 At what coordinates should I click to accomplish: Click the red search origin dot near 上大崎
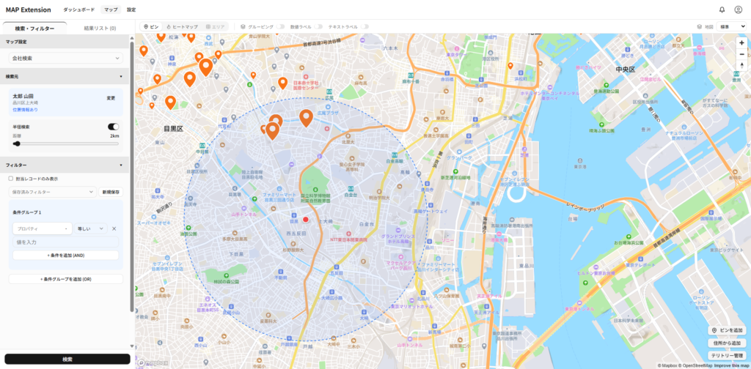(307, 220)
